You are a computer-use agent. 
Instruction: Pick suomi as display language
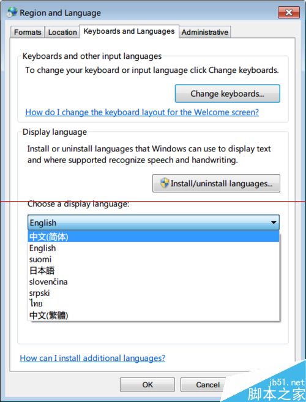click(154, 259)
